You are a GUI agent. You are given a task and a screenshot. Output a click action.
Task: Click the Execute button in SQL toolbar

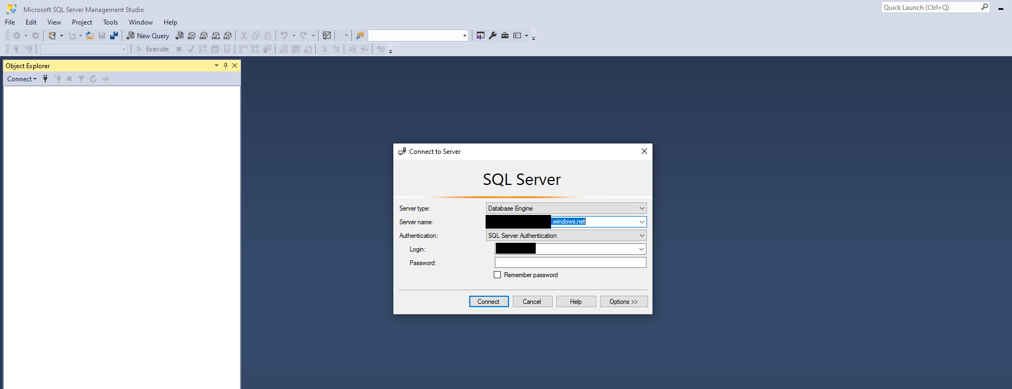pyautogui.click(x=153, y=49)
